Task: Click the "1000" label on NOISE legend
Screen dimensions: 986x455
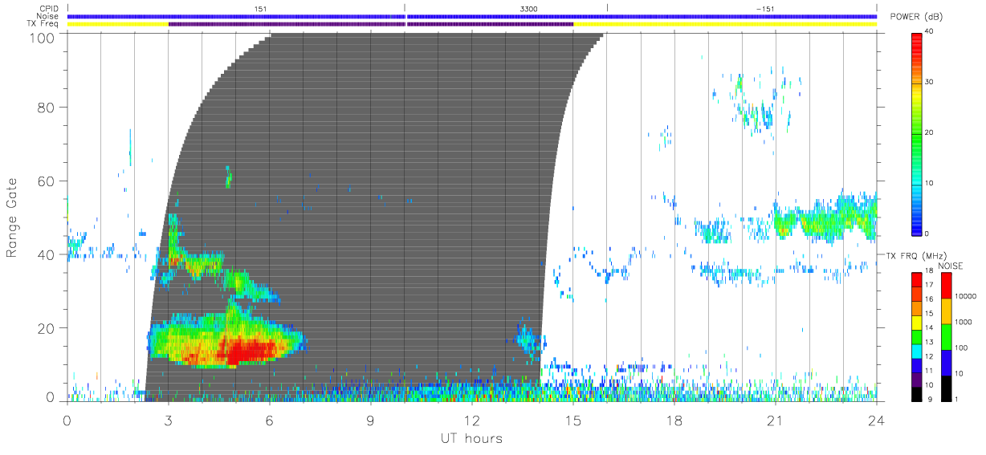Action: tap(964, 321)
